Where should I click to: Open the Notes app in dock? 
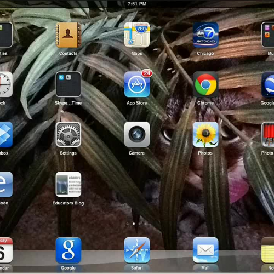(268, 250)
